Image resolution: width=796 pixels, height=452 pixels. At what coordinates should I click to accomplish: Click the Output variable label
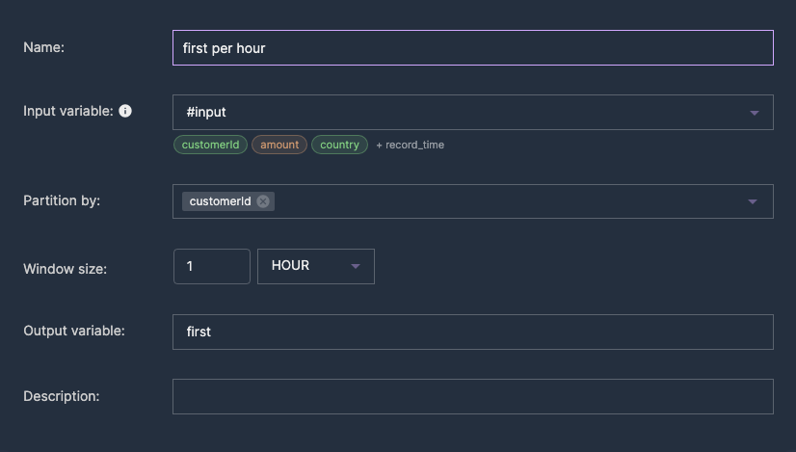74,331
